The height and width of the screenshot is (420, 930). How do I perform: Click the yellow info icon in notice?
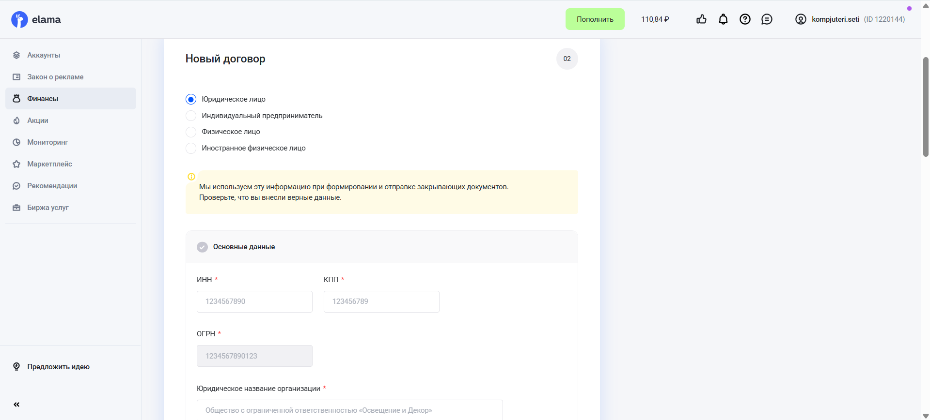coord(191,177)
